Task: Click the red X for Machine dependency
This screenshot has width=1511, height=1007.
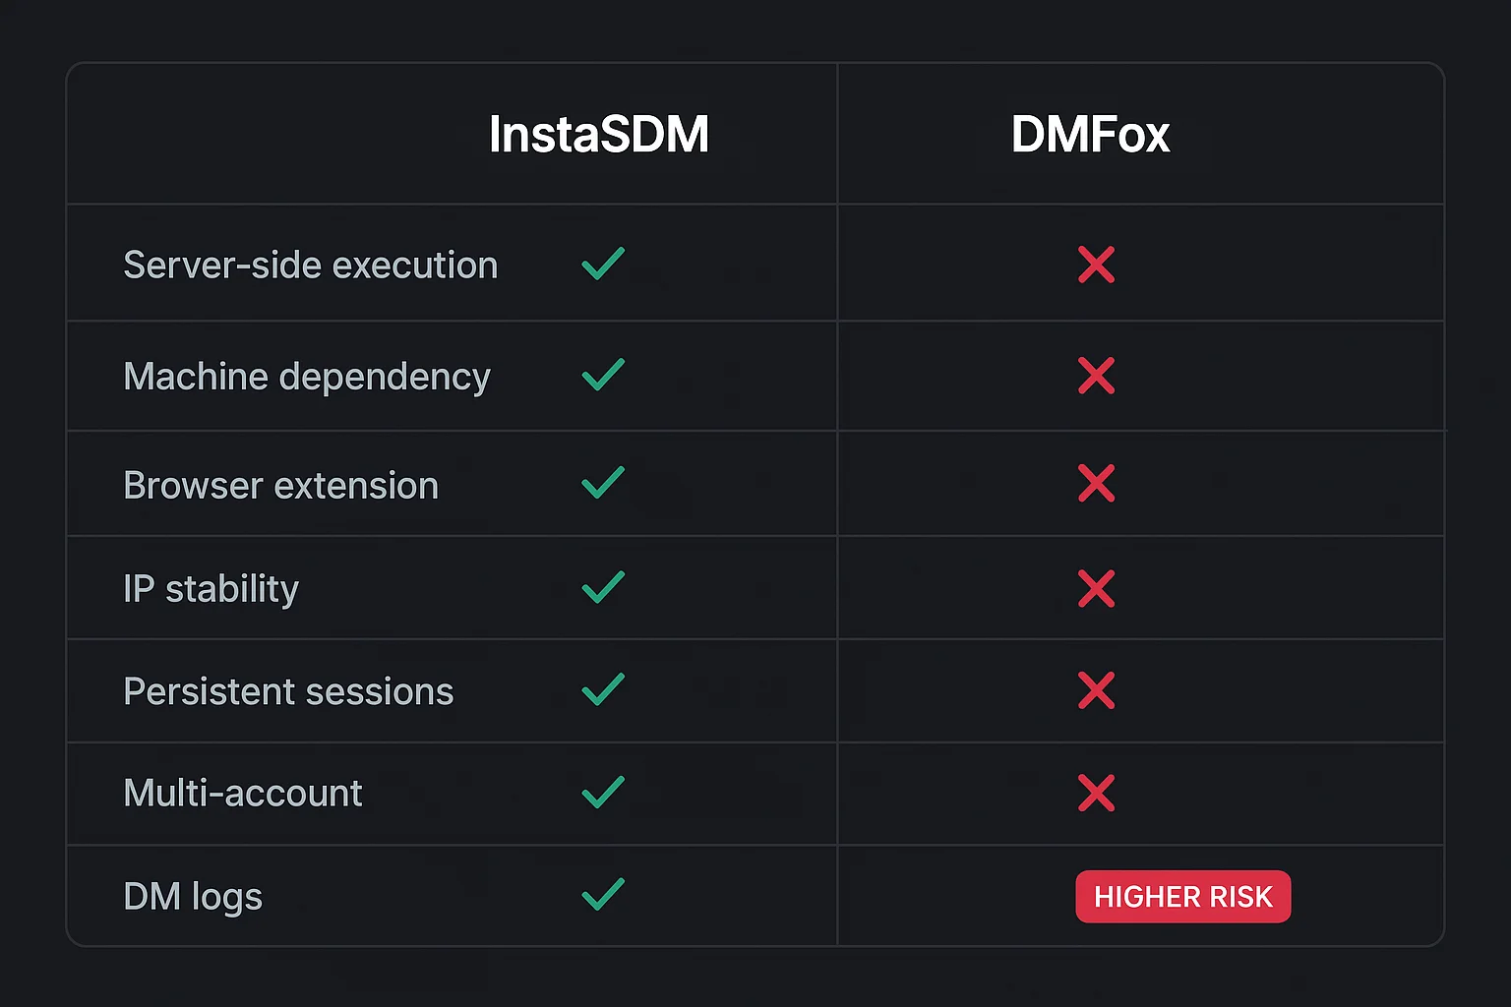Action: [1096, 376]
